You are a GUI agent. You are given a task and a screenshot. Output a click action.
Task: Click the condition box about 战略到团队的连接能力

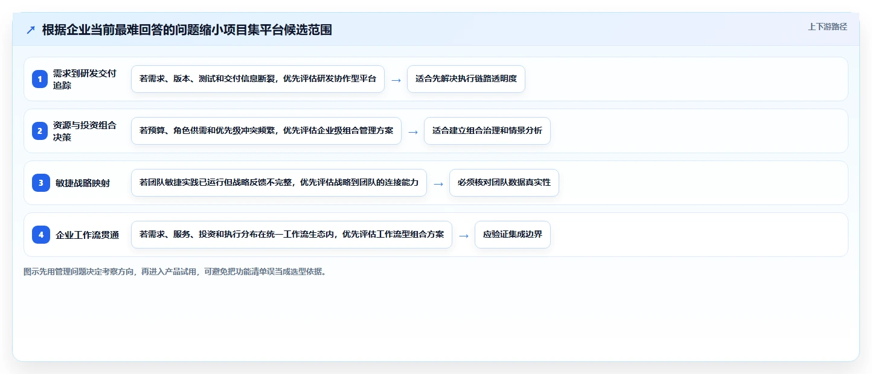(279, 183)
